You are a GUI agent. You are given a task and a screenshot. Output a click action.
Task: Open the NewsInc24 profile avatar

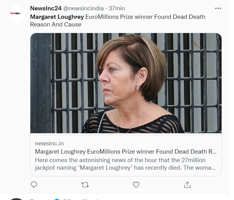tap(16, 13)
